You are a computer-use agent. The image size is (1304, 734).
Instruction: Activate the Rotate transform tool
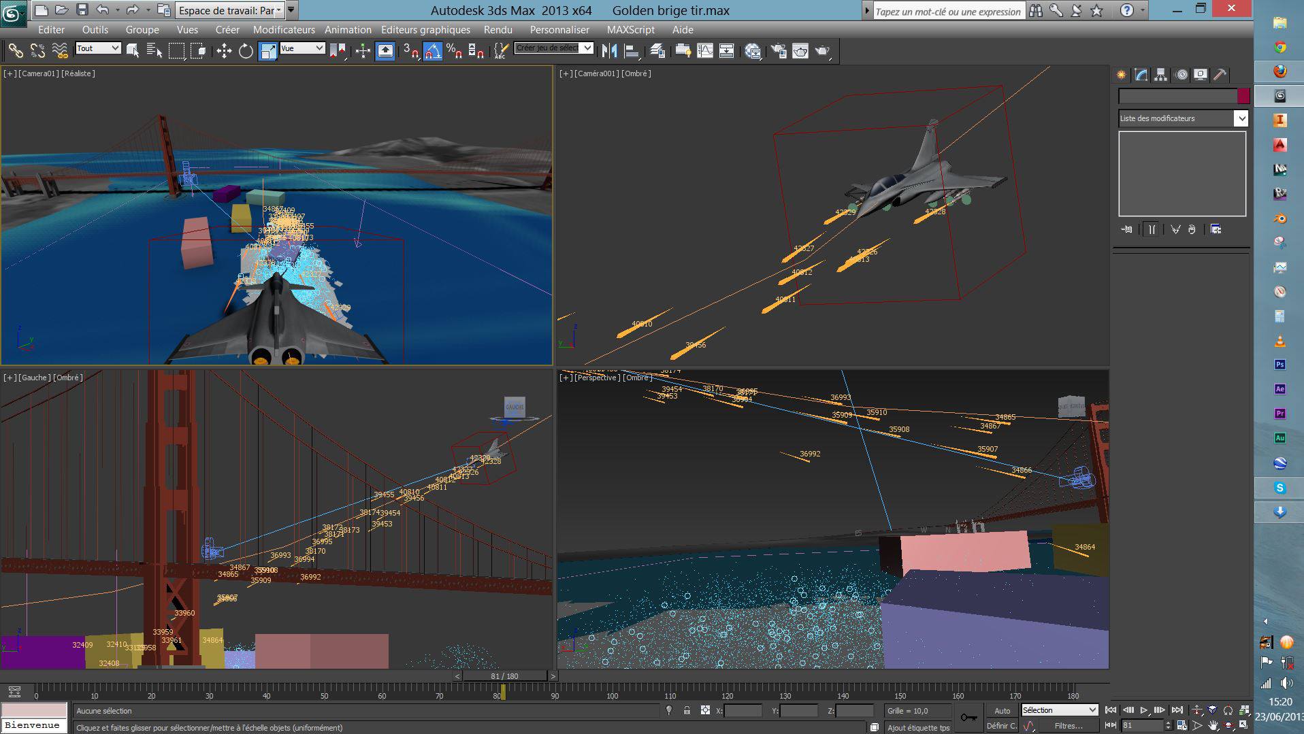click(246, 51)
